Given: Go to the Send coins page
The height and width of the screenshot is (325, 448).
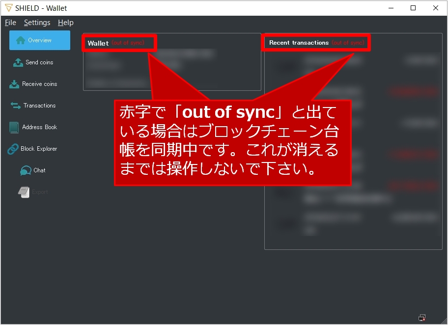Looking at the screenshot, I should [39, 62].
